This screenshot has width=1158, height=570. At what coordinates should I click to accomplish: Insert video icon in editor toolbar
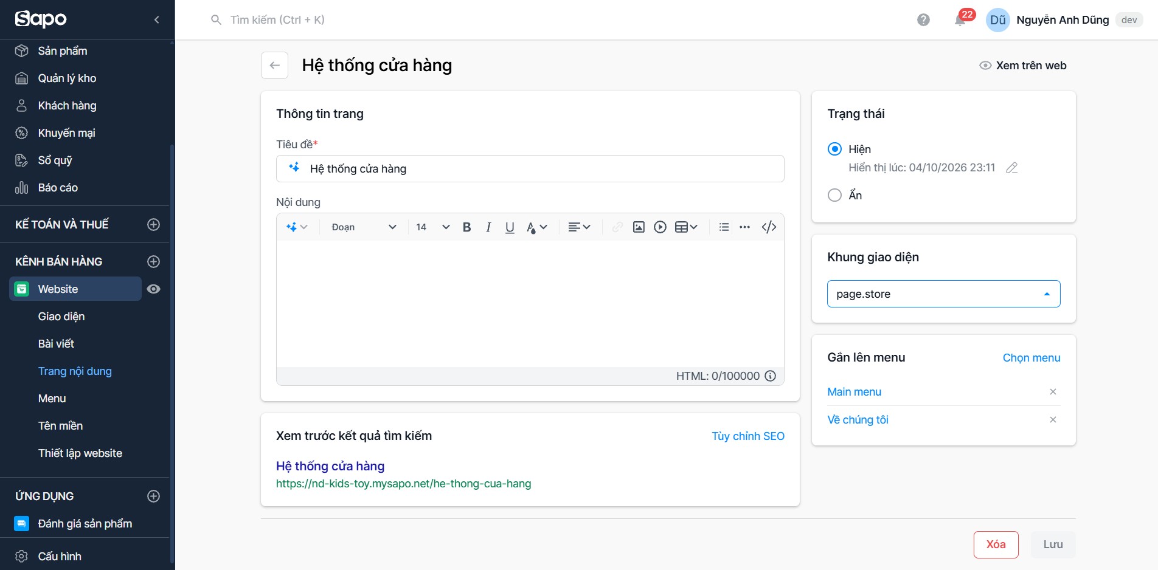(x=660, y=227)
